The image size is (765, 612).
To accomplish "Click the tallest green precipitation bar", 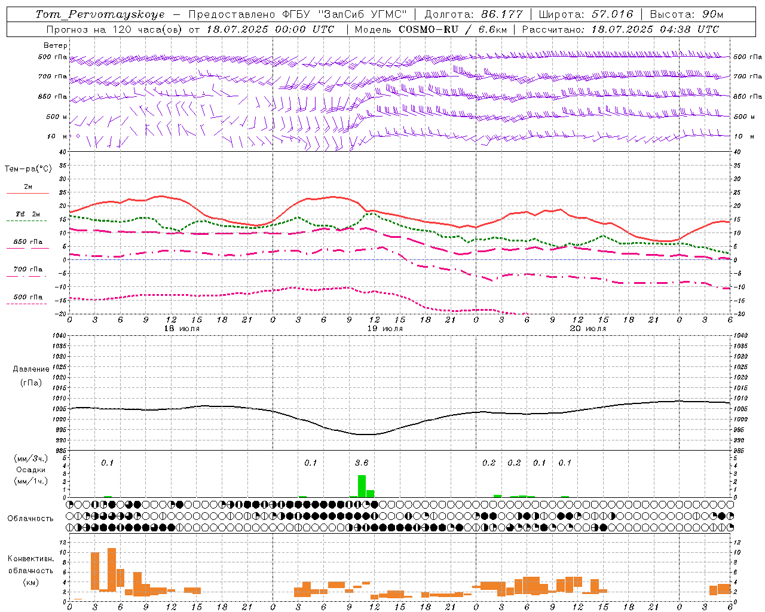I will [362, 486].
